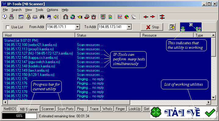Select the NB Scanner tab

pyautogui.click(x=29, y=109)
